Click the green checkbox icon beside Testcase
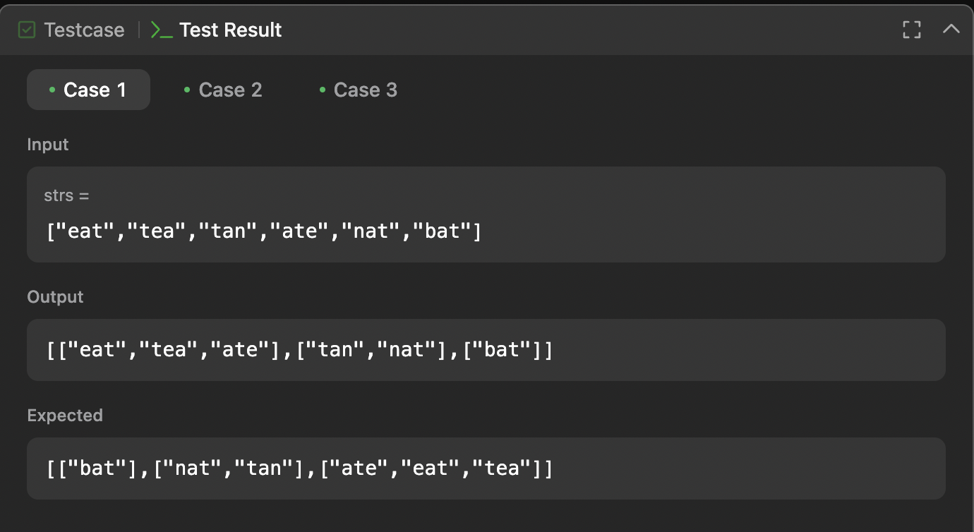The image size is (974, 532). click(x=27, y=30)
